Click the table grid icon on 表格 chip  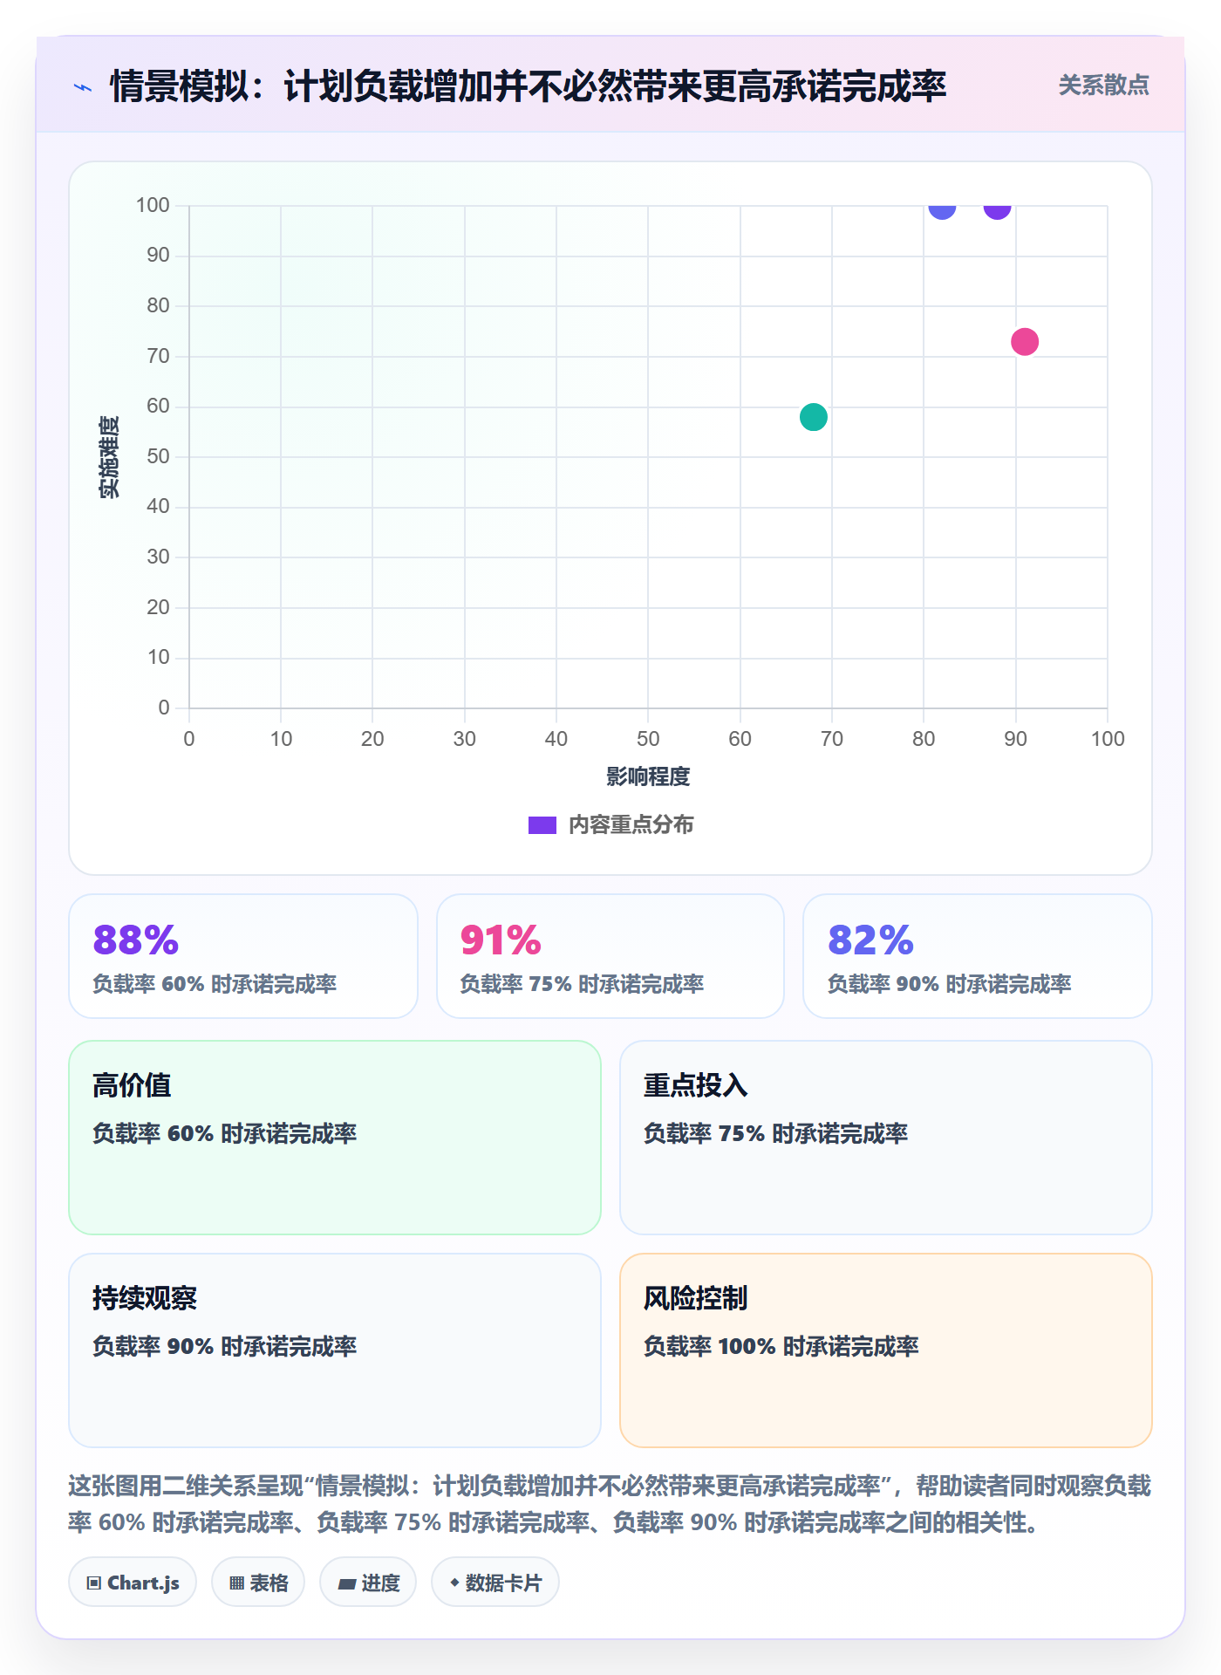pos(237,1583)
